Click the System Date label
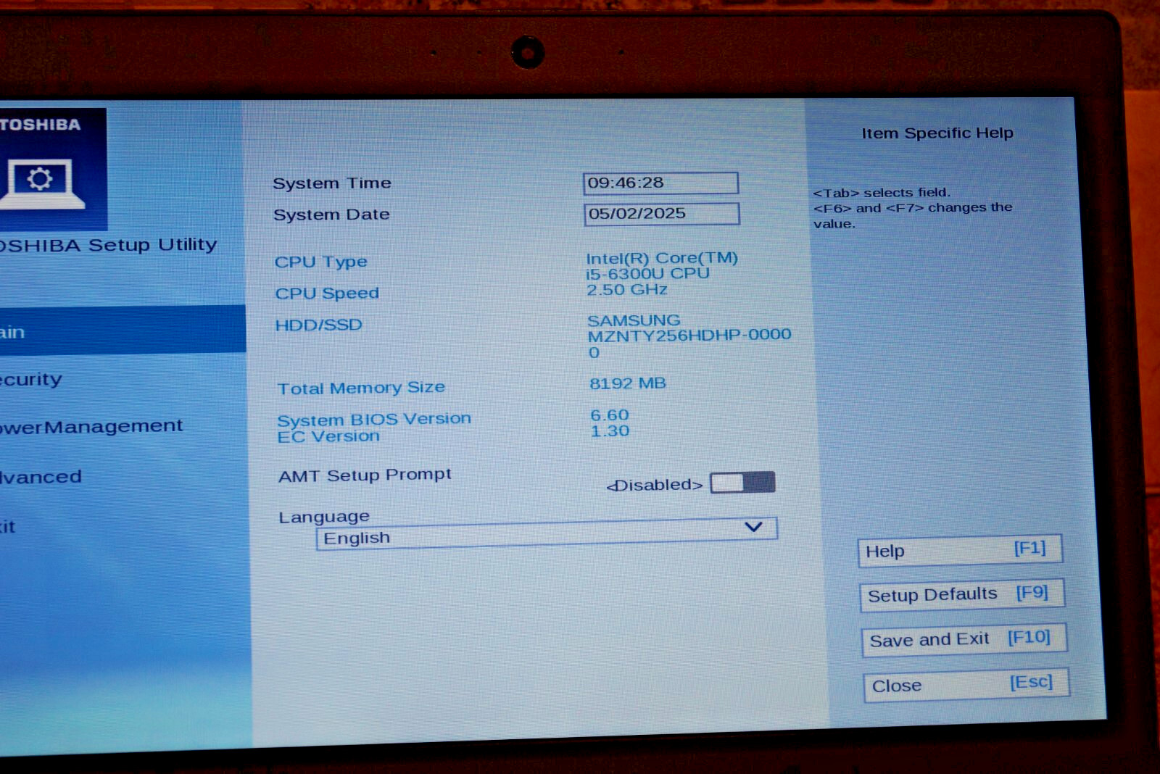 [331, 215]
